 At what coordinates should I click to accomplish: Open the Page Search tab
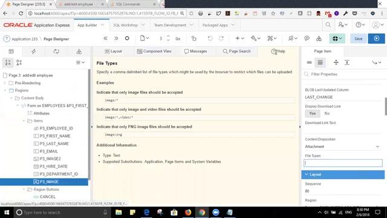tap(236, 51)
